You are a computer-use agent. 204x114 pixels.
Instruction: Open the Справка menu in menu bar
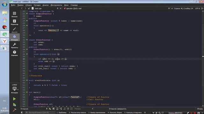tap(74, 5)
